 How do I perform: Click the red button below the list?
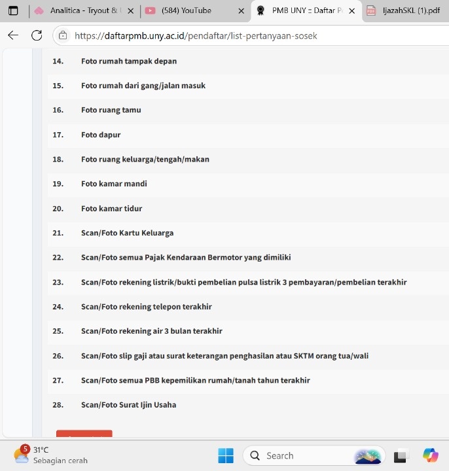click(x=84, y=434)
